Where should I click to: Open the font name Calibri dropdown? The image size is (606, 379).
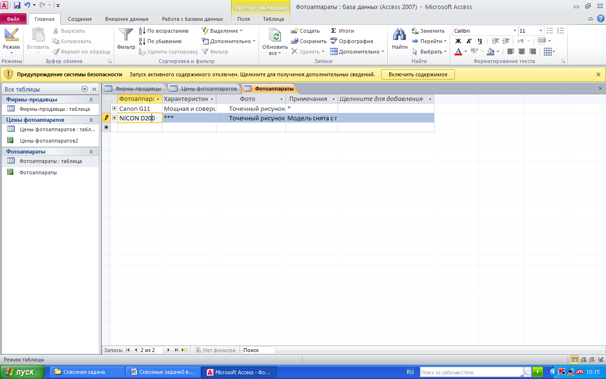click(x=515, y=31)
